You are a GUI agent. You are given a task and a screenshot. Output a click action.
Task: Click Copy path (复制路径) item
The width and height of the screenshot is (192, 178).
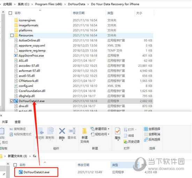pos(18,129)
